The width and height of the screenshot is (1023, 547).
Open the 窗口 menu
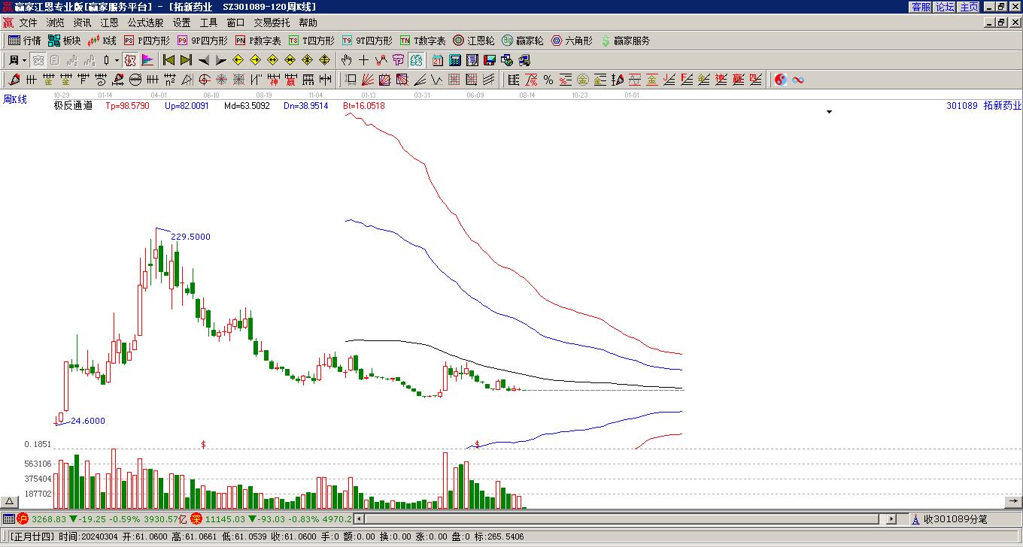click(236, 23)
